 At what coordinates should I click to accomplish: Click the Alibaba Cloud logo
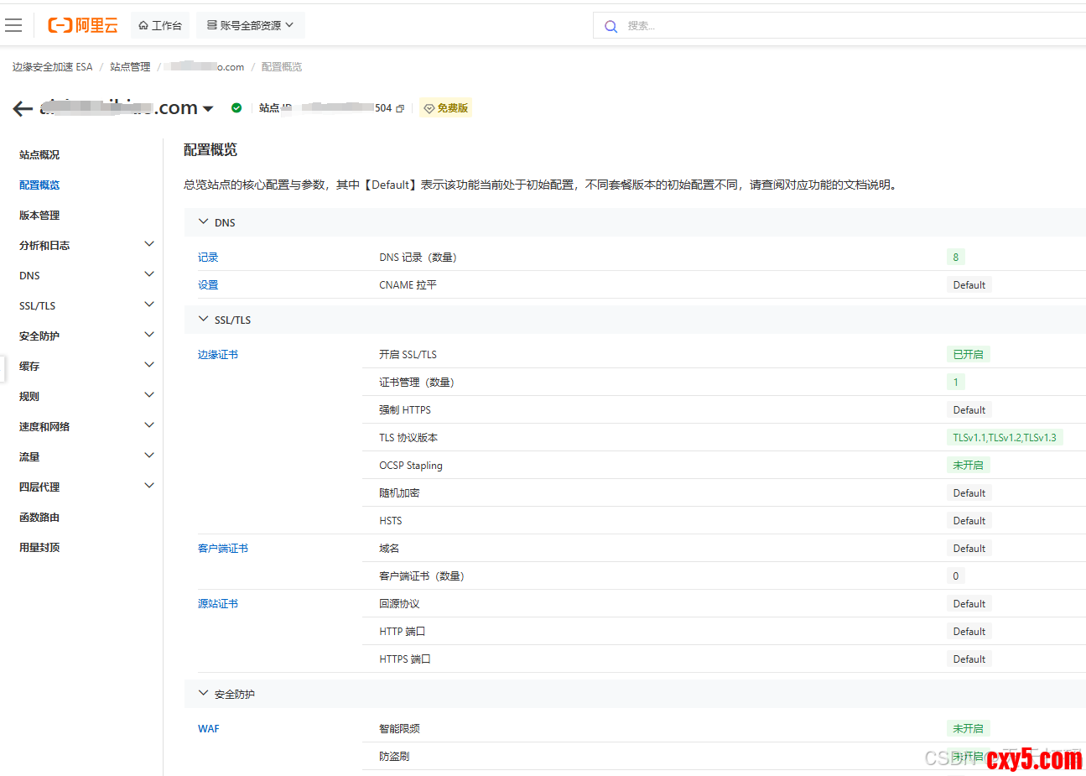coord(83,25)
